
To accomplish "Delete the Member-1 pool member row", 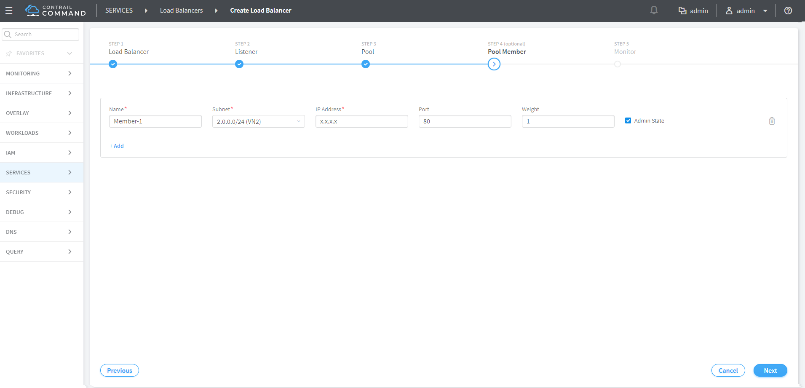I will (772, 121).
